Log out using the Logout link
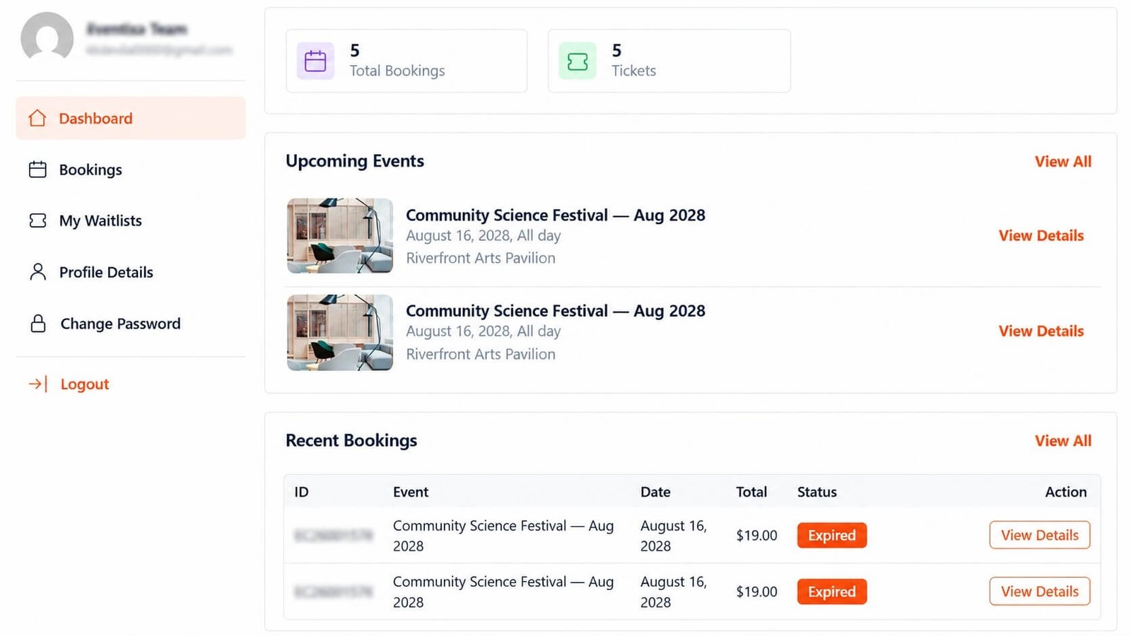 (x=84, y=384)
